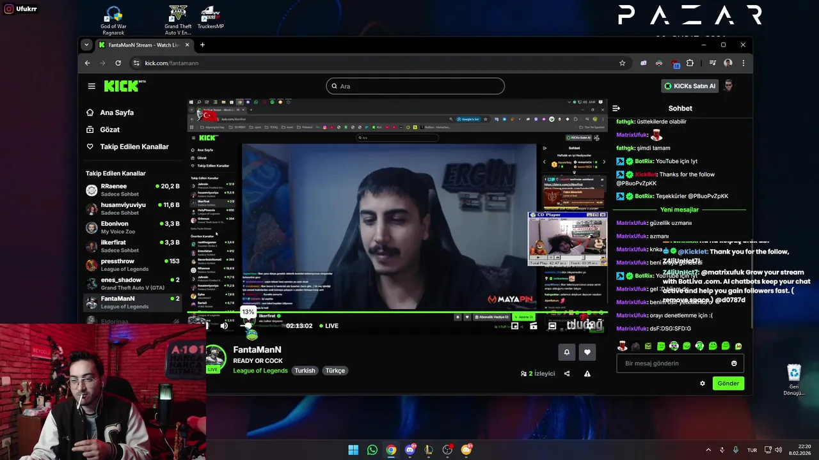Open WhatsApp from the taskbar
Screen dimensions: 819x460
click(x=372, y=450)
